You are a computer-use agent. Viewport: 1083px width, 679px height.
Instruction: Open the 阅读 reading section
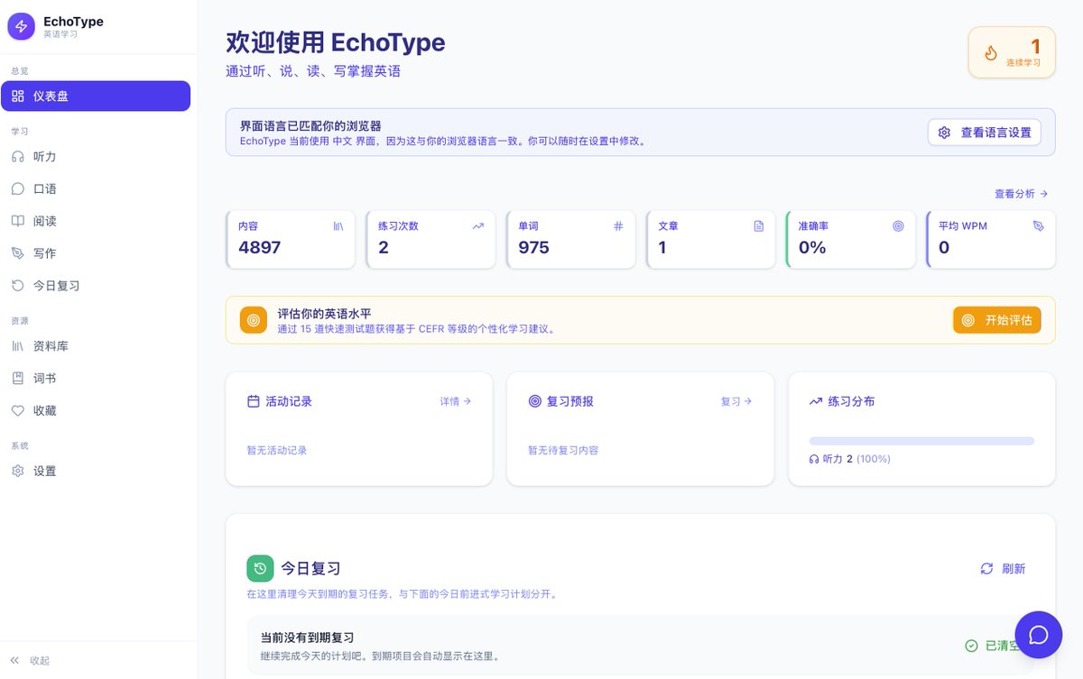(96, 221)
